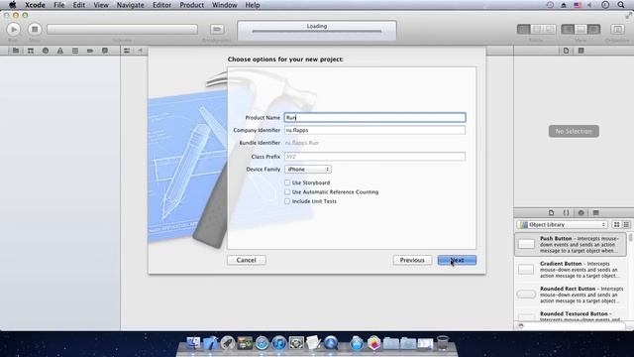Toggle the navigator pane view button

(568, 29)
